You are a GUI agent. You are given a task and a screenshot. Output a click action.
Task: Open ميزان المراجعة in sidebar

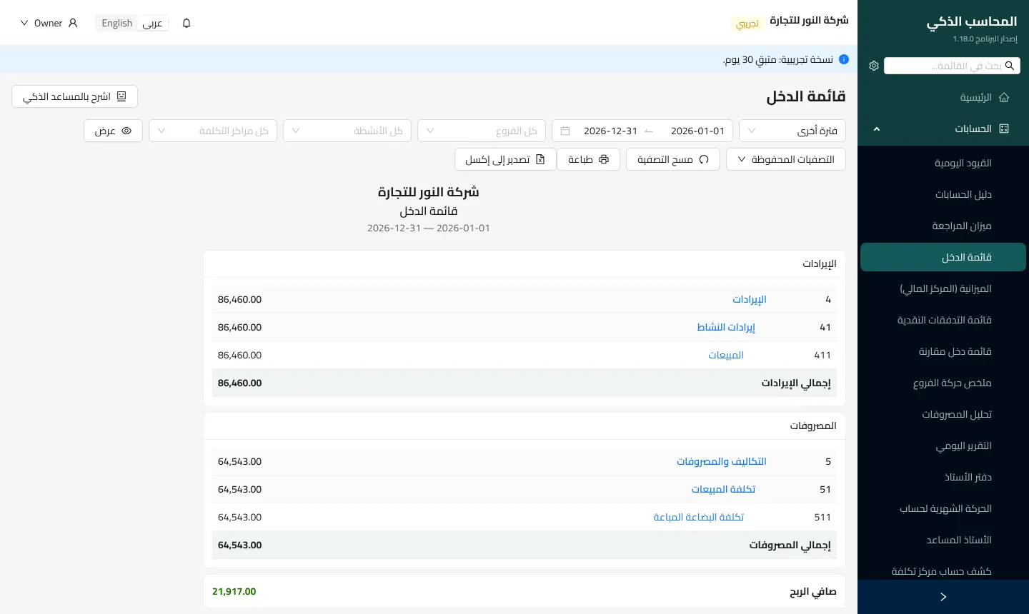click(943, 226)
